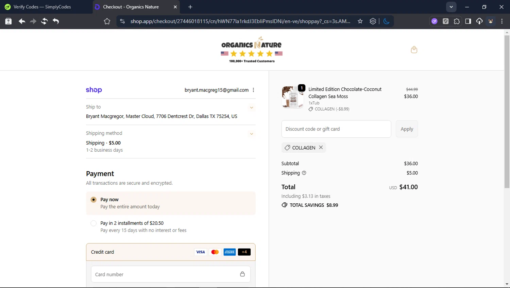Click the total amount $41.00

408,187
